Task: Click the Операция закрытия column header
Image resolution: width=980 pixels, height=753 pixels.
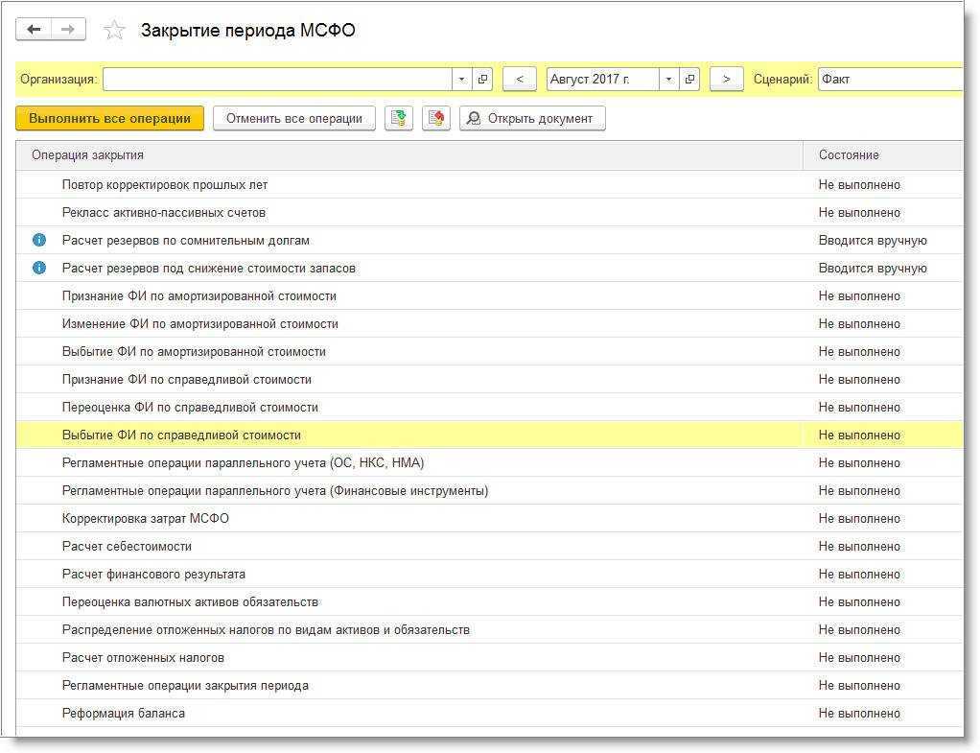Action: point(88,155)
